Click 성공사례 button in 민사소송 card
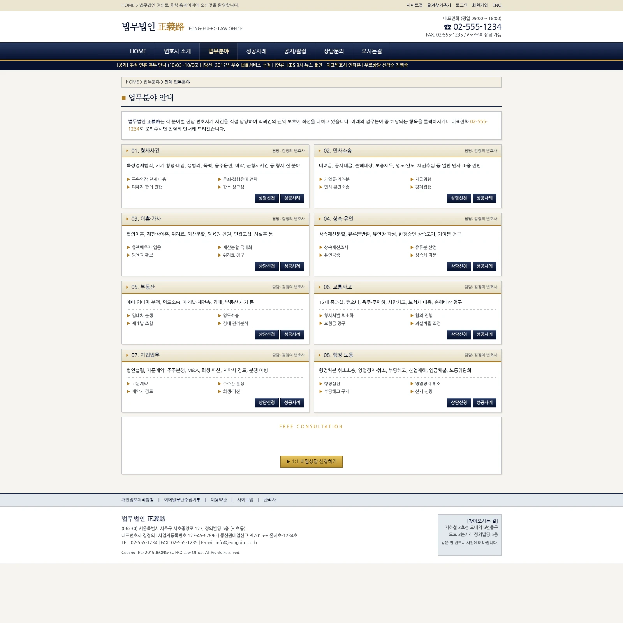The height and width of the screenshot is (623, 623). (484, 198)
